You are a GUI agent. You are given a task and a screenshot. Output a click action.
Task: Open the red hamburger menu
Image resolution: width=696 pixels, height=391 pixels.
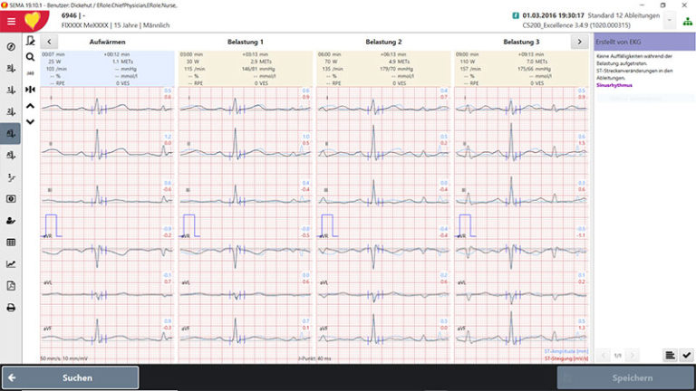11,19
